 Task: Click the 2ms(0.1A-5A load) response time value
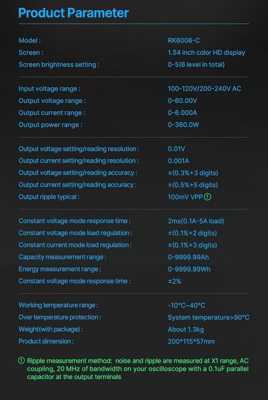click(x=196, y=221)
